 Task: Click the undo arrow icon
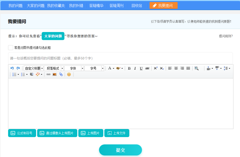[12, 68]
